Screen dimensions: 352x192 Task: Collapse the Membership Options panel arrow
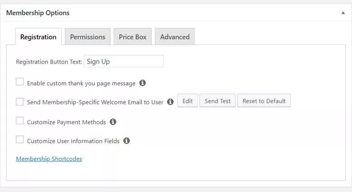pyautogui.click(x=343, y=13)
